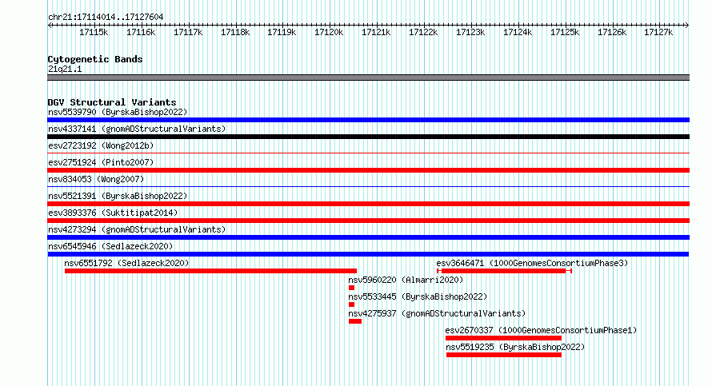Select the black bar of nsv4337141

[368, 137]
